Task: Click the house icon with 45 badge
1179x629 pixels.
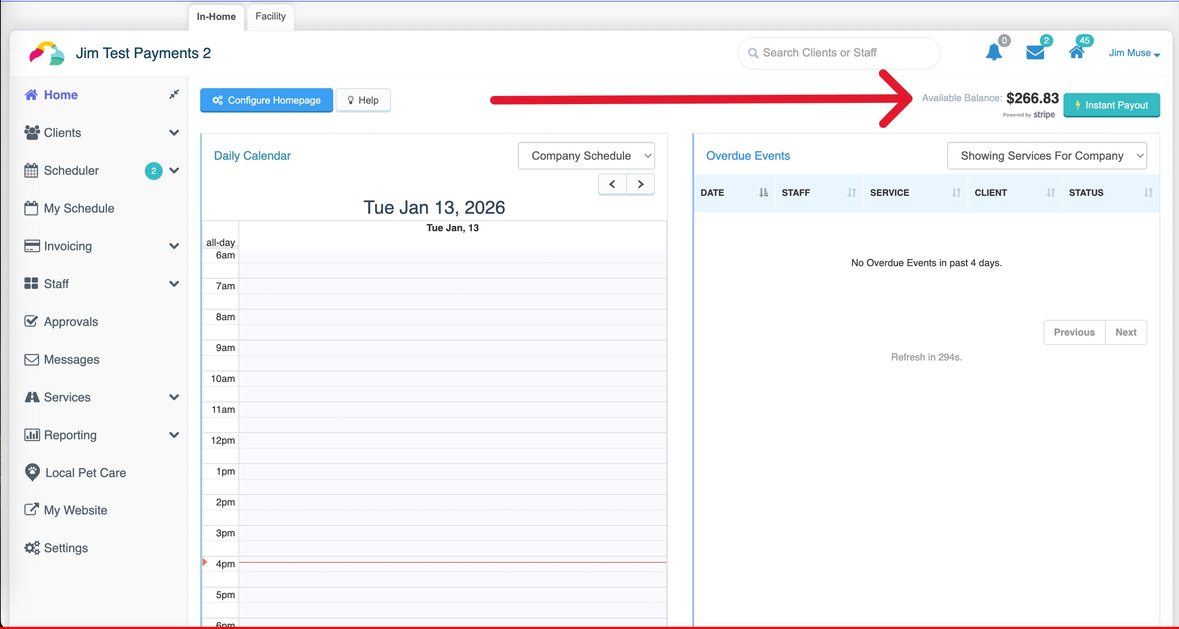Action: tap(1076, 52)
